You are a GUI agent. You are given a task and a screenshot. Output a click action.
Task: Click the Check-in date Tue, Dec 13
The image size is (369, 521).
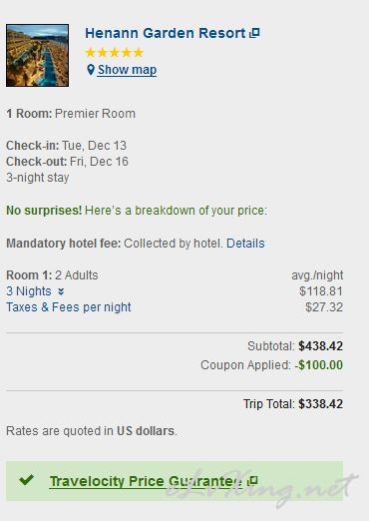[x=95, y=146]
